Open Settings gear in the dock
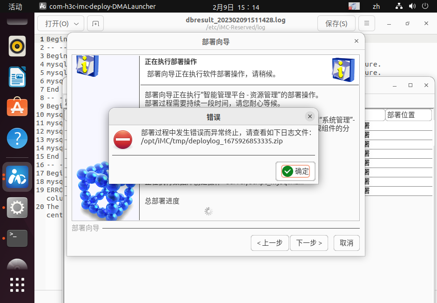Image resolution: width=437 pixels, height=303 pixels. (17, 208)
